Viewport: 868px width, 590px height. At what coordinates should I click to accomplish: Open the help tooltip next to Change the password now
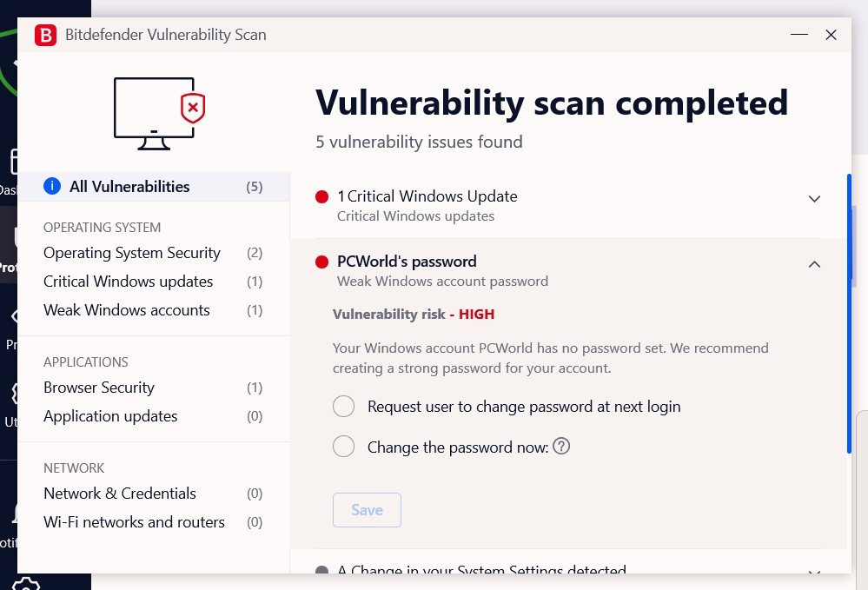pyautogui.click(x=561, y=446)
